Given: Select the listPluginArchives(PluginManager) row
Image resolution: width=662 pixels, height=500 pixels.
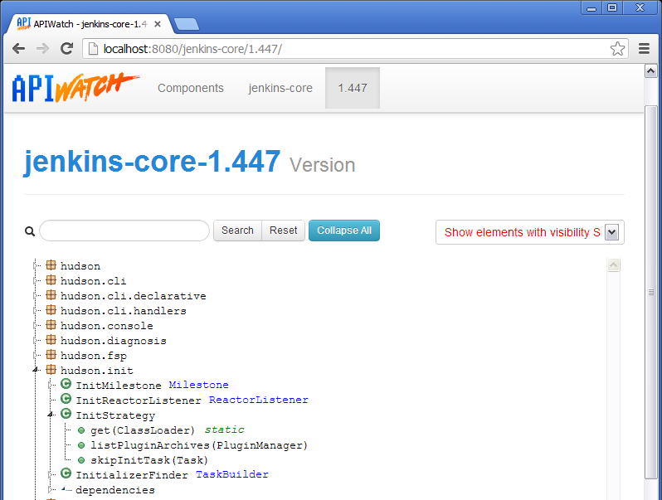Looking at the screenshot, I should coord(199,445).
